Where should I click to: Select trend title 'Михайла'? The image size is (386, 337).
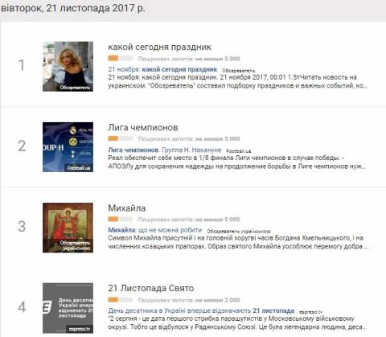[x=127, y=208]
